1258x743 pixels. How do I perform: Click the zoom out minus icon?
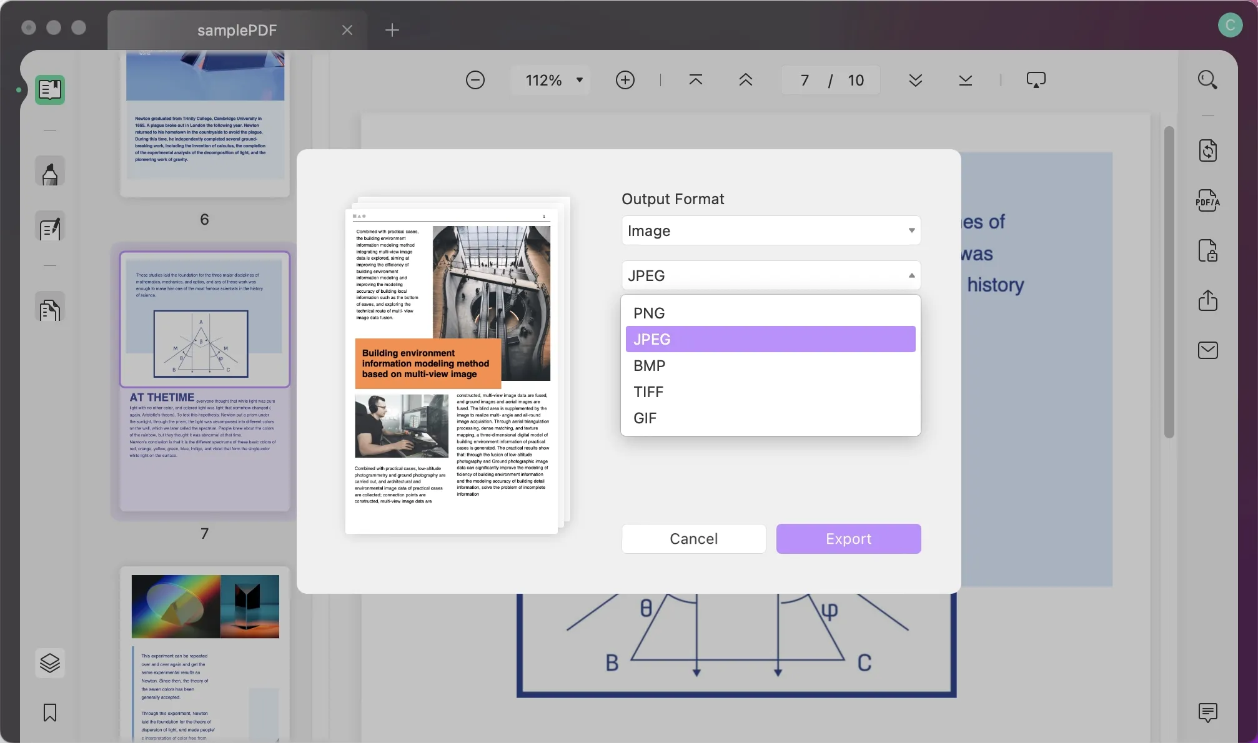[x=475, y=80]
